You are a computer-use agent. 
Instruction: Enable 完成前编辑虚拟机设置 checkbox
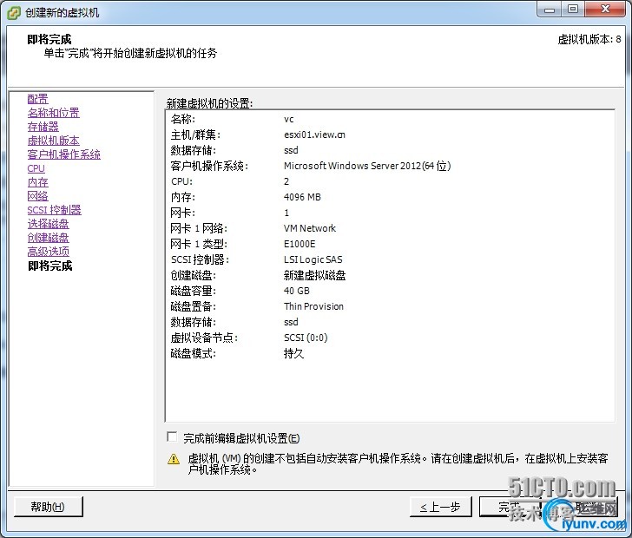(x=172, y=436)
